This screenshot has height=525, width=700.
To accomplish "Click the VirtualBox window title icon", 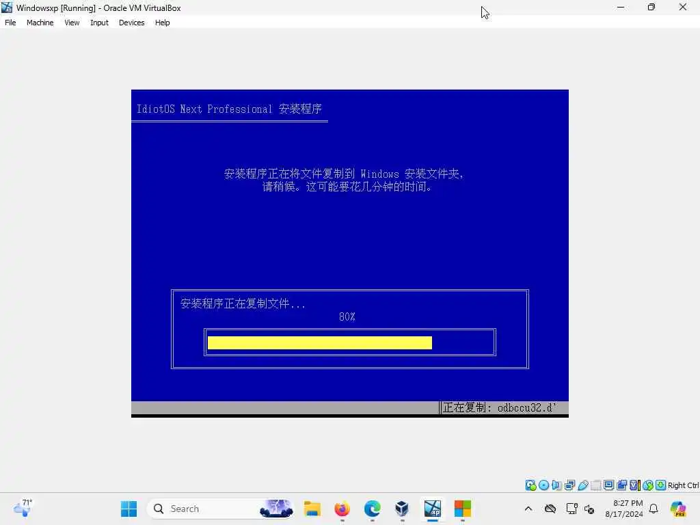I will click(7, 7).
